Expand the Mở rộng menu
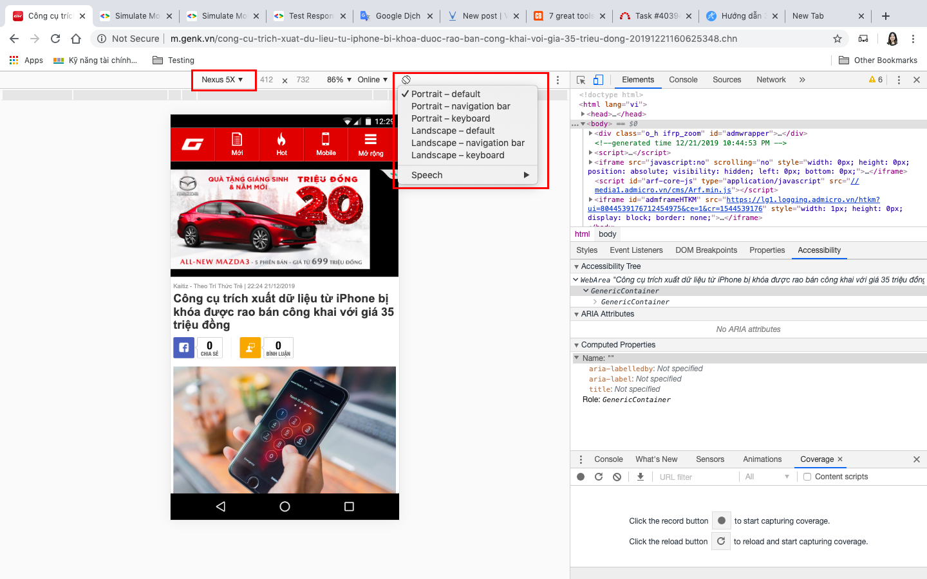The height and width of the screenshot is (579, 927). pyautogui.click(x=370, y=144)
